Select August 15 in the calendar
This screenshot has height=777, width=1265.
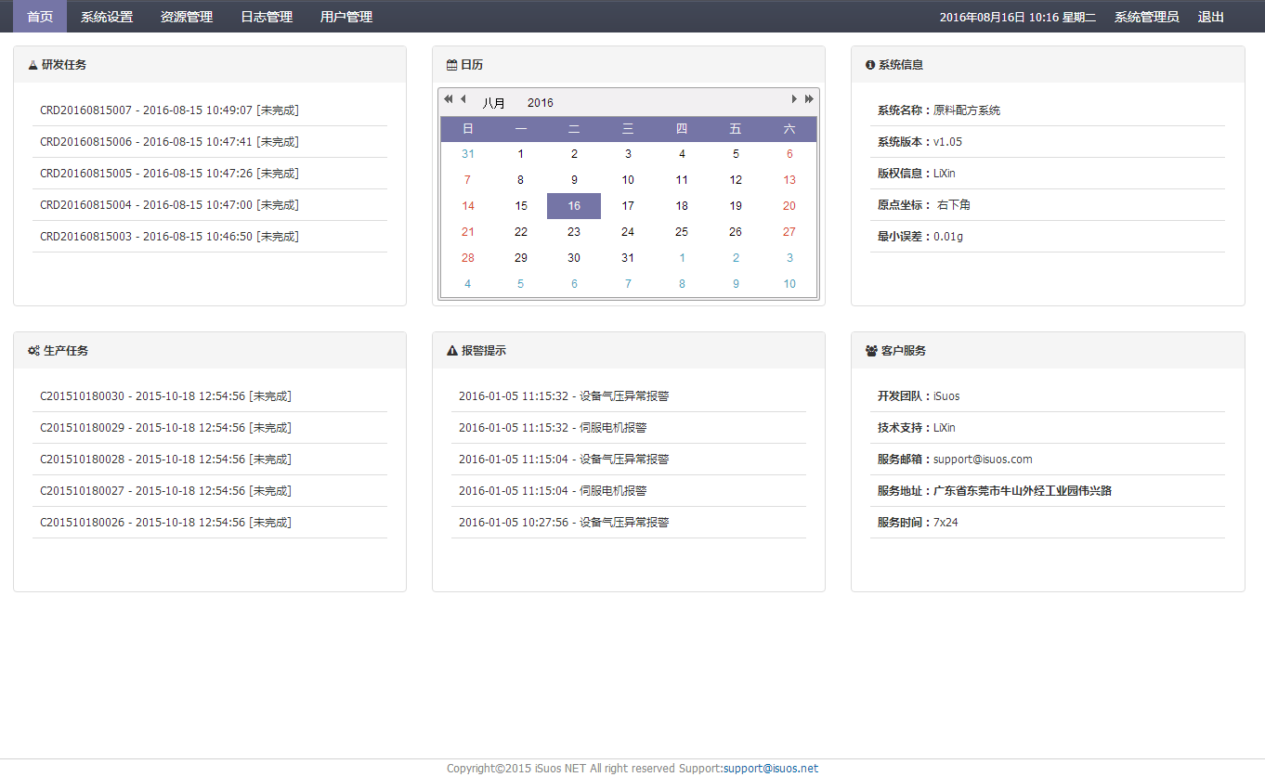[x=521, y=206]
